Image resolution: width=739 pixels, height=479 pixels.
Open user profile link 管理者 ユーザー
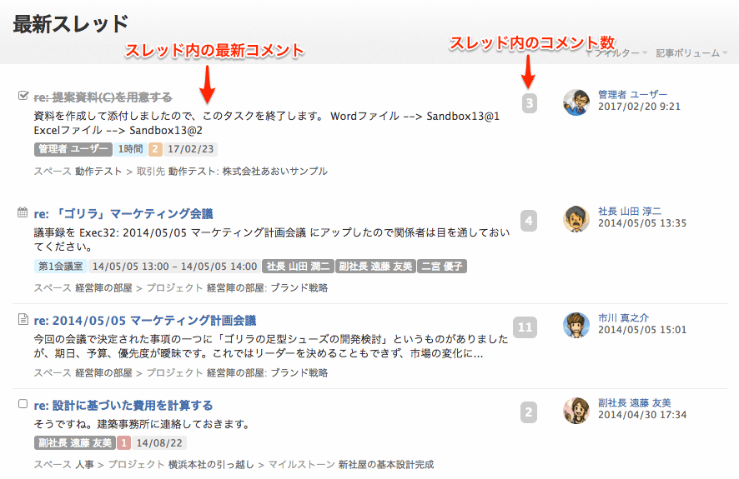tap(632, 95)
